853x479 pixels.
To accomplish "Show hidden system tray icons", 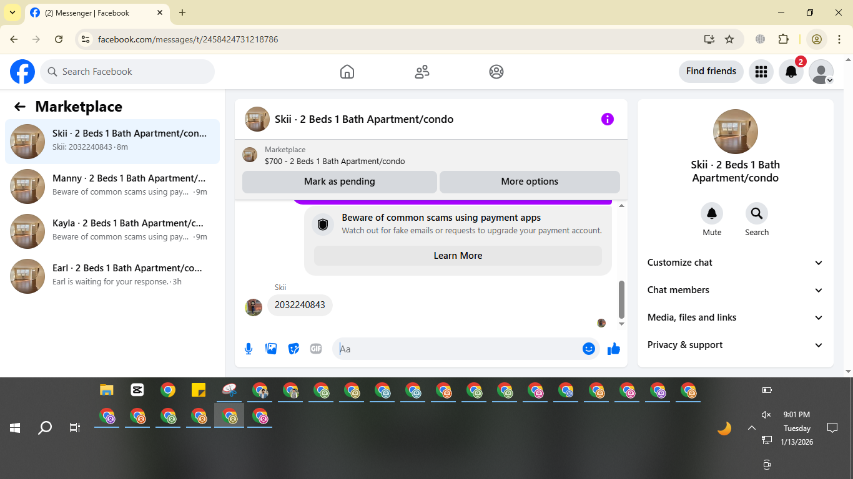I will pyautogui.click(x=752, y=428).
